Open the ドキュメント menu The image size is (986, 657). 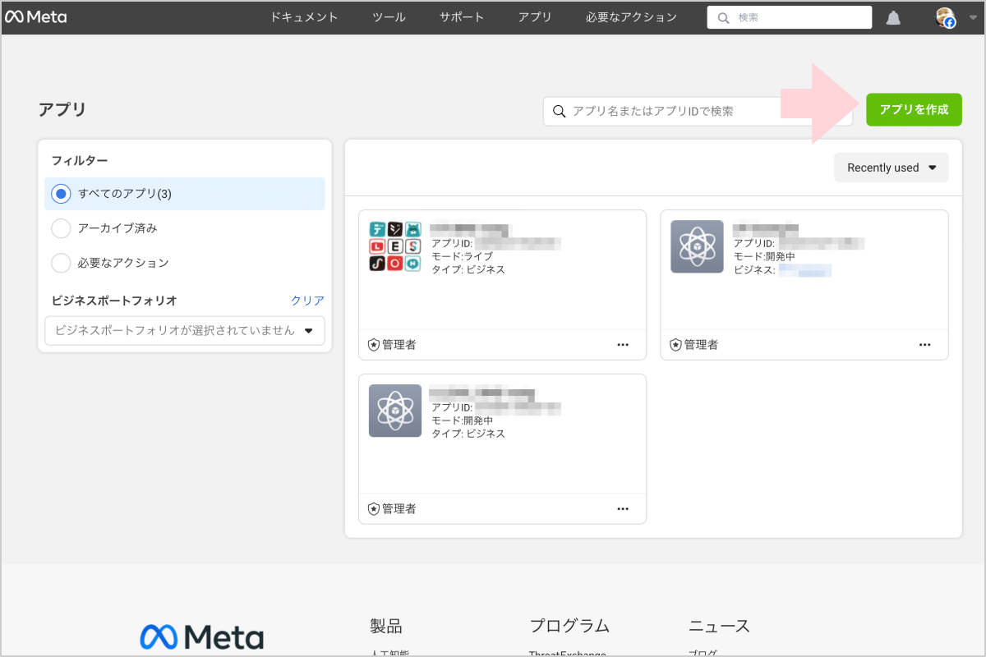[304, 17]
